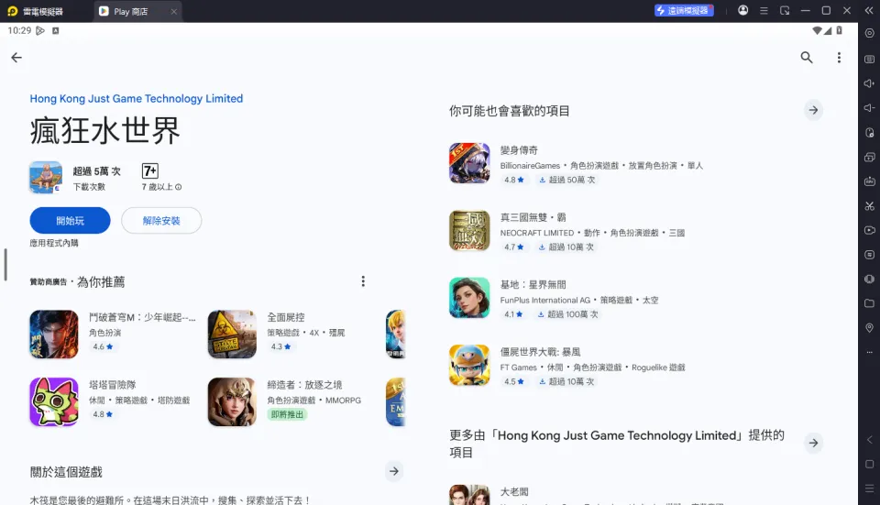Click the 應用程式內購 label

click(54, 243)
